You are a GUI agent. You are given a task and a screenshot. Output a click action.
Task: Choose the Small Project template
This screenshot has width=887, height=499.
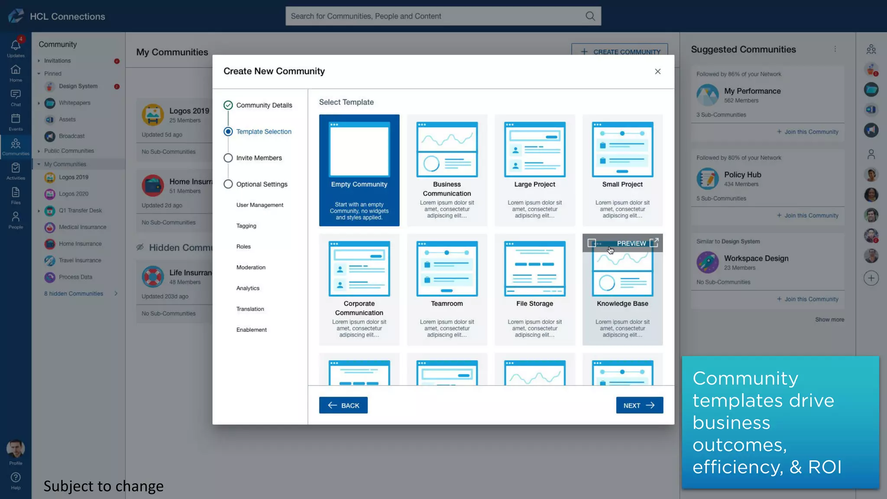[x=622, y=170]
